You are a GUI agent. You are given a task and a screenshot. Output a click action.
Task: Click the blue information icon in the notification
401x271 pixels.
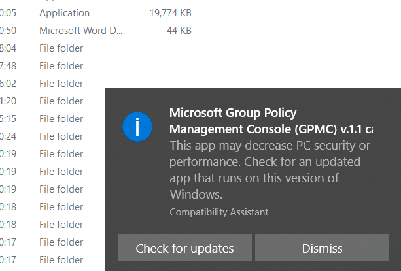(137, 127)
